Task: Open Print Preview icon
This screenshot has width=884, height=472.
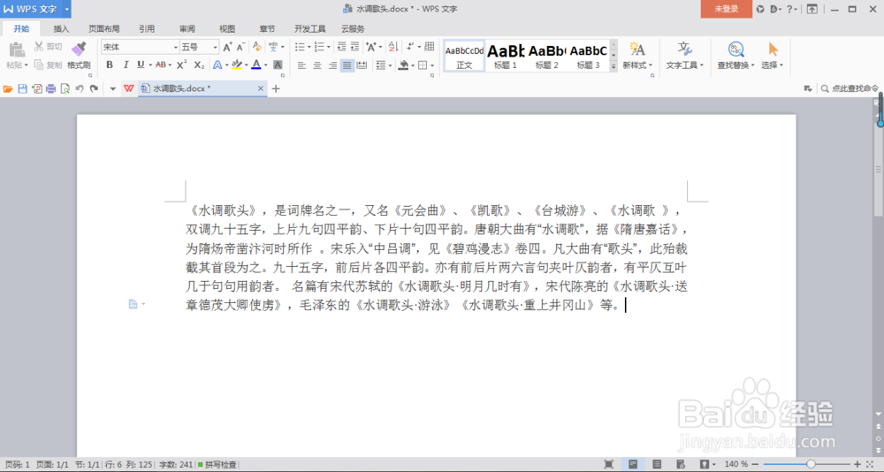Action: point(65,88)
